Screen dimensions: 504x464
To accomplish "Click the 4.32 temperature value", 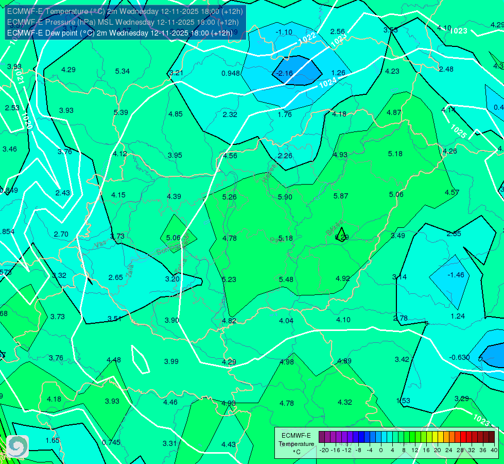I will (345, 402).
